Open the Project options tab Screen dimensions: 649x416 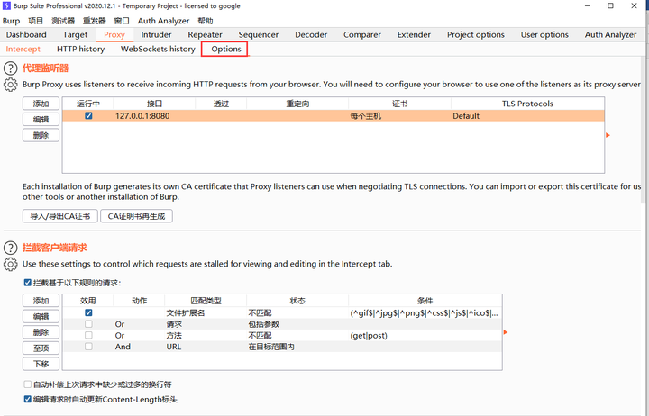(476, 35)
